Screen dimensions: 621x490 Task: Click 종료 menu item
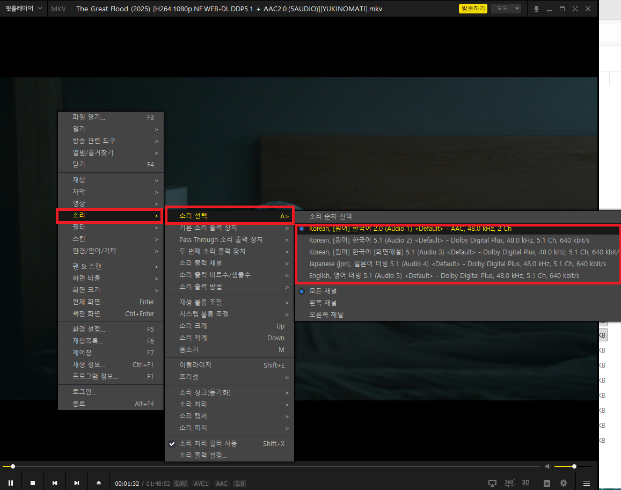tap(111, 404)
